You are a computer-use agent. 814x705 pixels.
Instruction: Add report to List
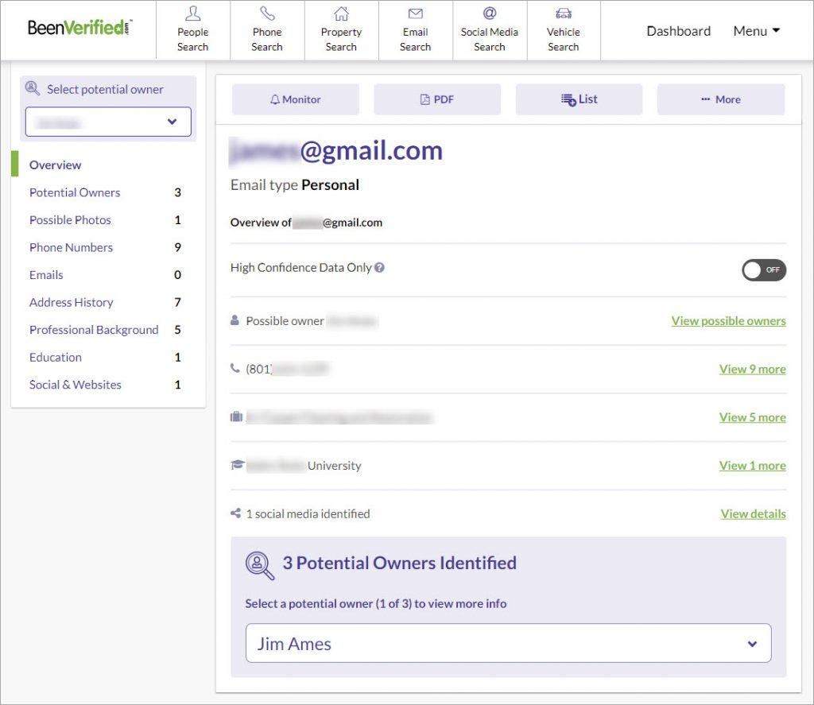click(579, 99)
